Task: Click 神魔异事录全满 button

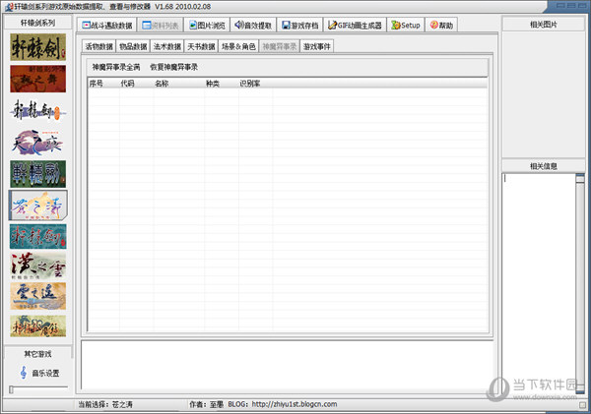Action: (x=116, y=67)
